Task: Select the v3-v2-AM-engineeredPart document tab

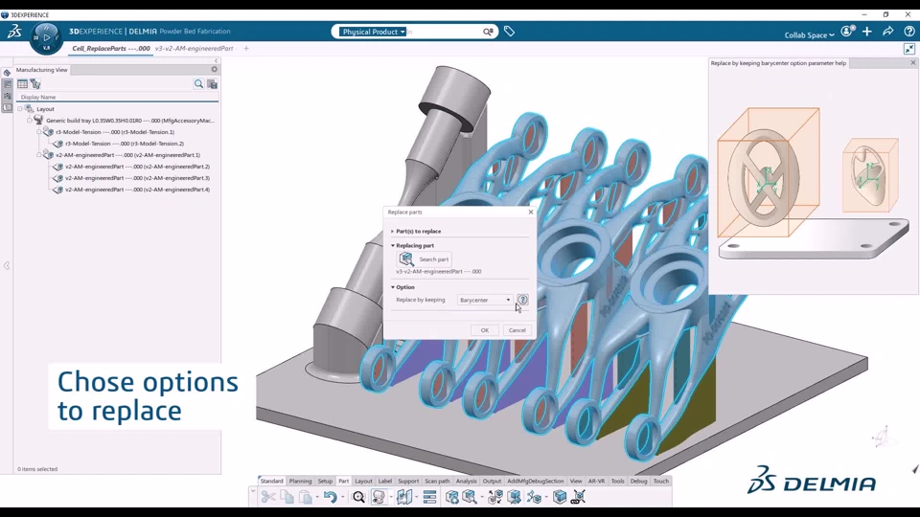Action: tap(195, 49)
